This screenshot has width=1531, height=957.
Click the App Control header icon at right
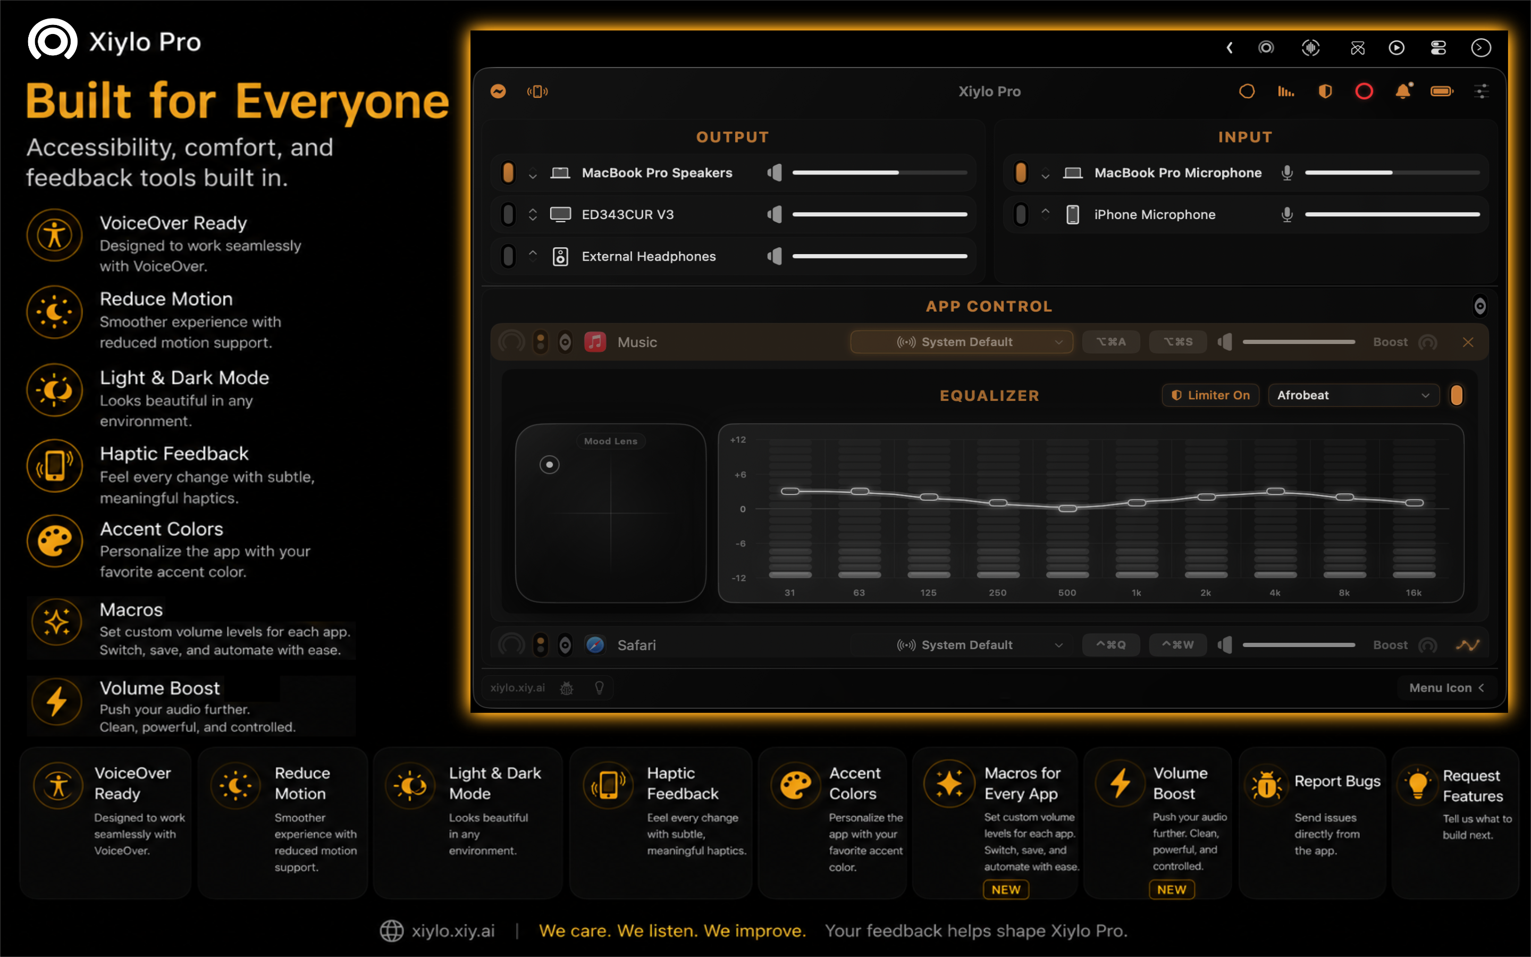[x=1480, y=306]
